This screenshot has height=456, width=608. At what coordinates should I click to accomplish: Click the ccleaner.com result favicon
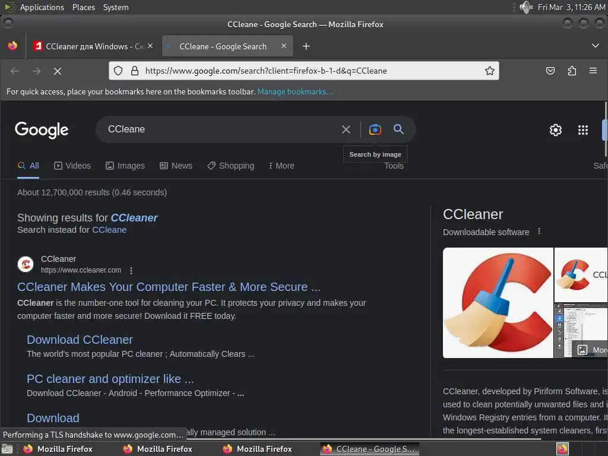click(26, 264)
